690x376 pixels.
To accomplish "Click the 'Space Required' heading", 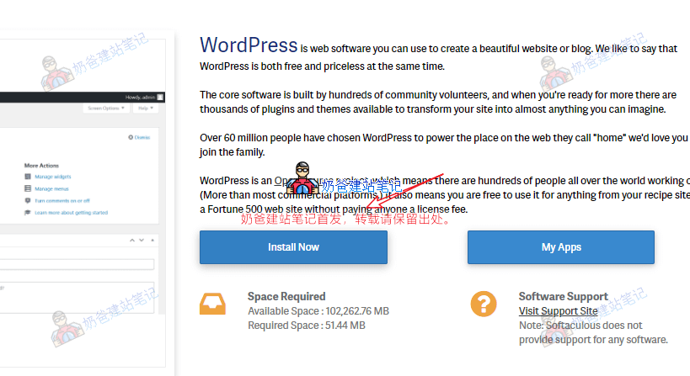I will point(286,296).
